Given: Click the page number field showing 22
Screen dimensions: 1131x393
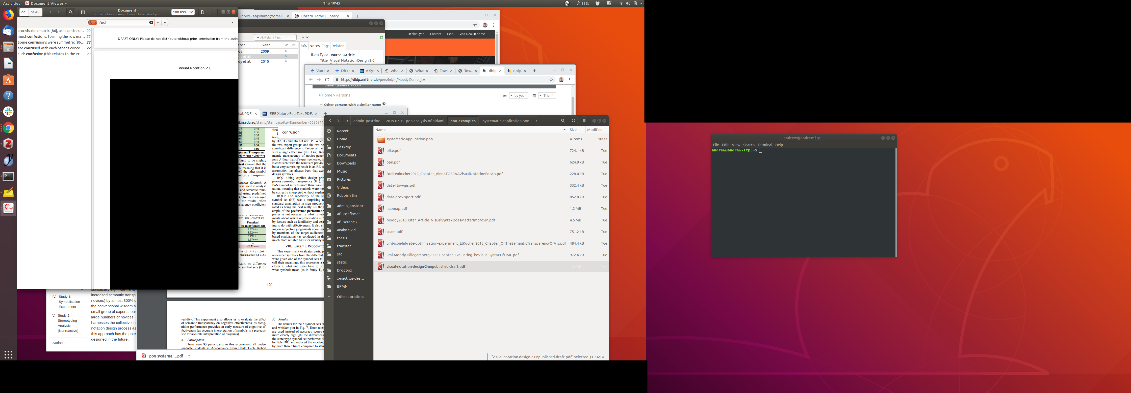Looking at the screenshot, I should tap(24, 12).
